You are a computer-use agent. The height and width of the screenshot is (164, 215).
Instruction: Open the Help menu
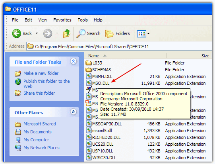(x=98, y=20)
